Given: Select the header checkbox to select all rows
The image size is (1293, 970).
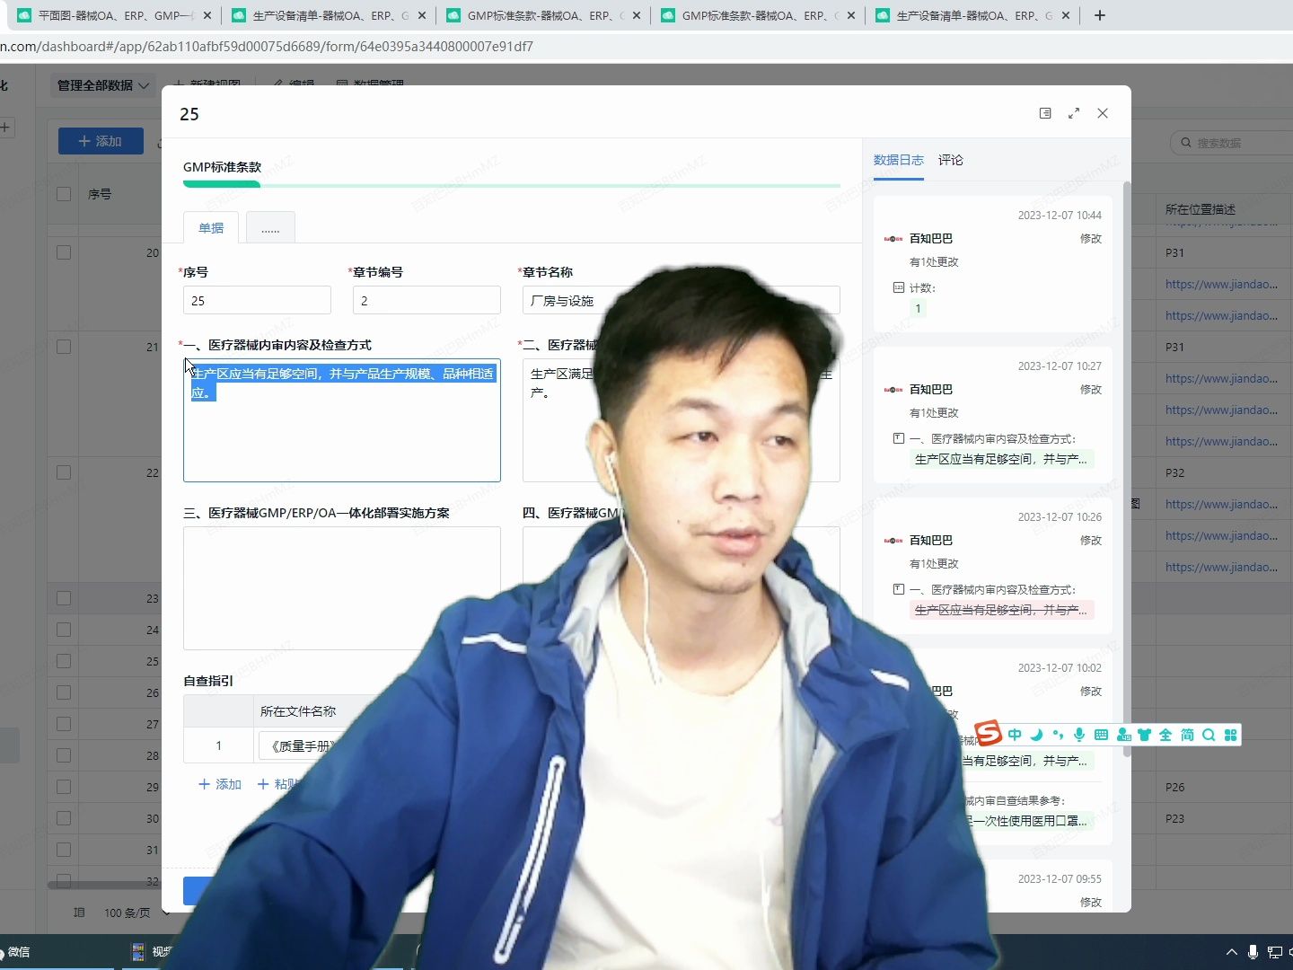Looking at the screenshot, I should (x=63, y=193).
